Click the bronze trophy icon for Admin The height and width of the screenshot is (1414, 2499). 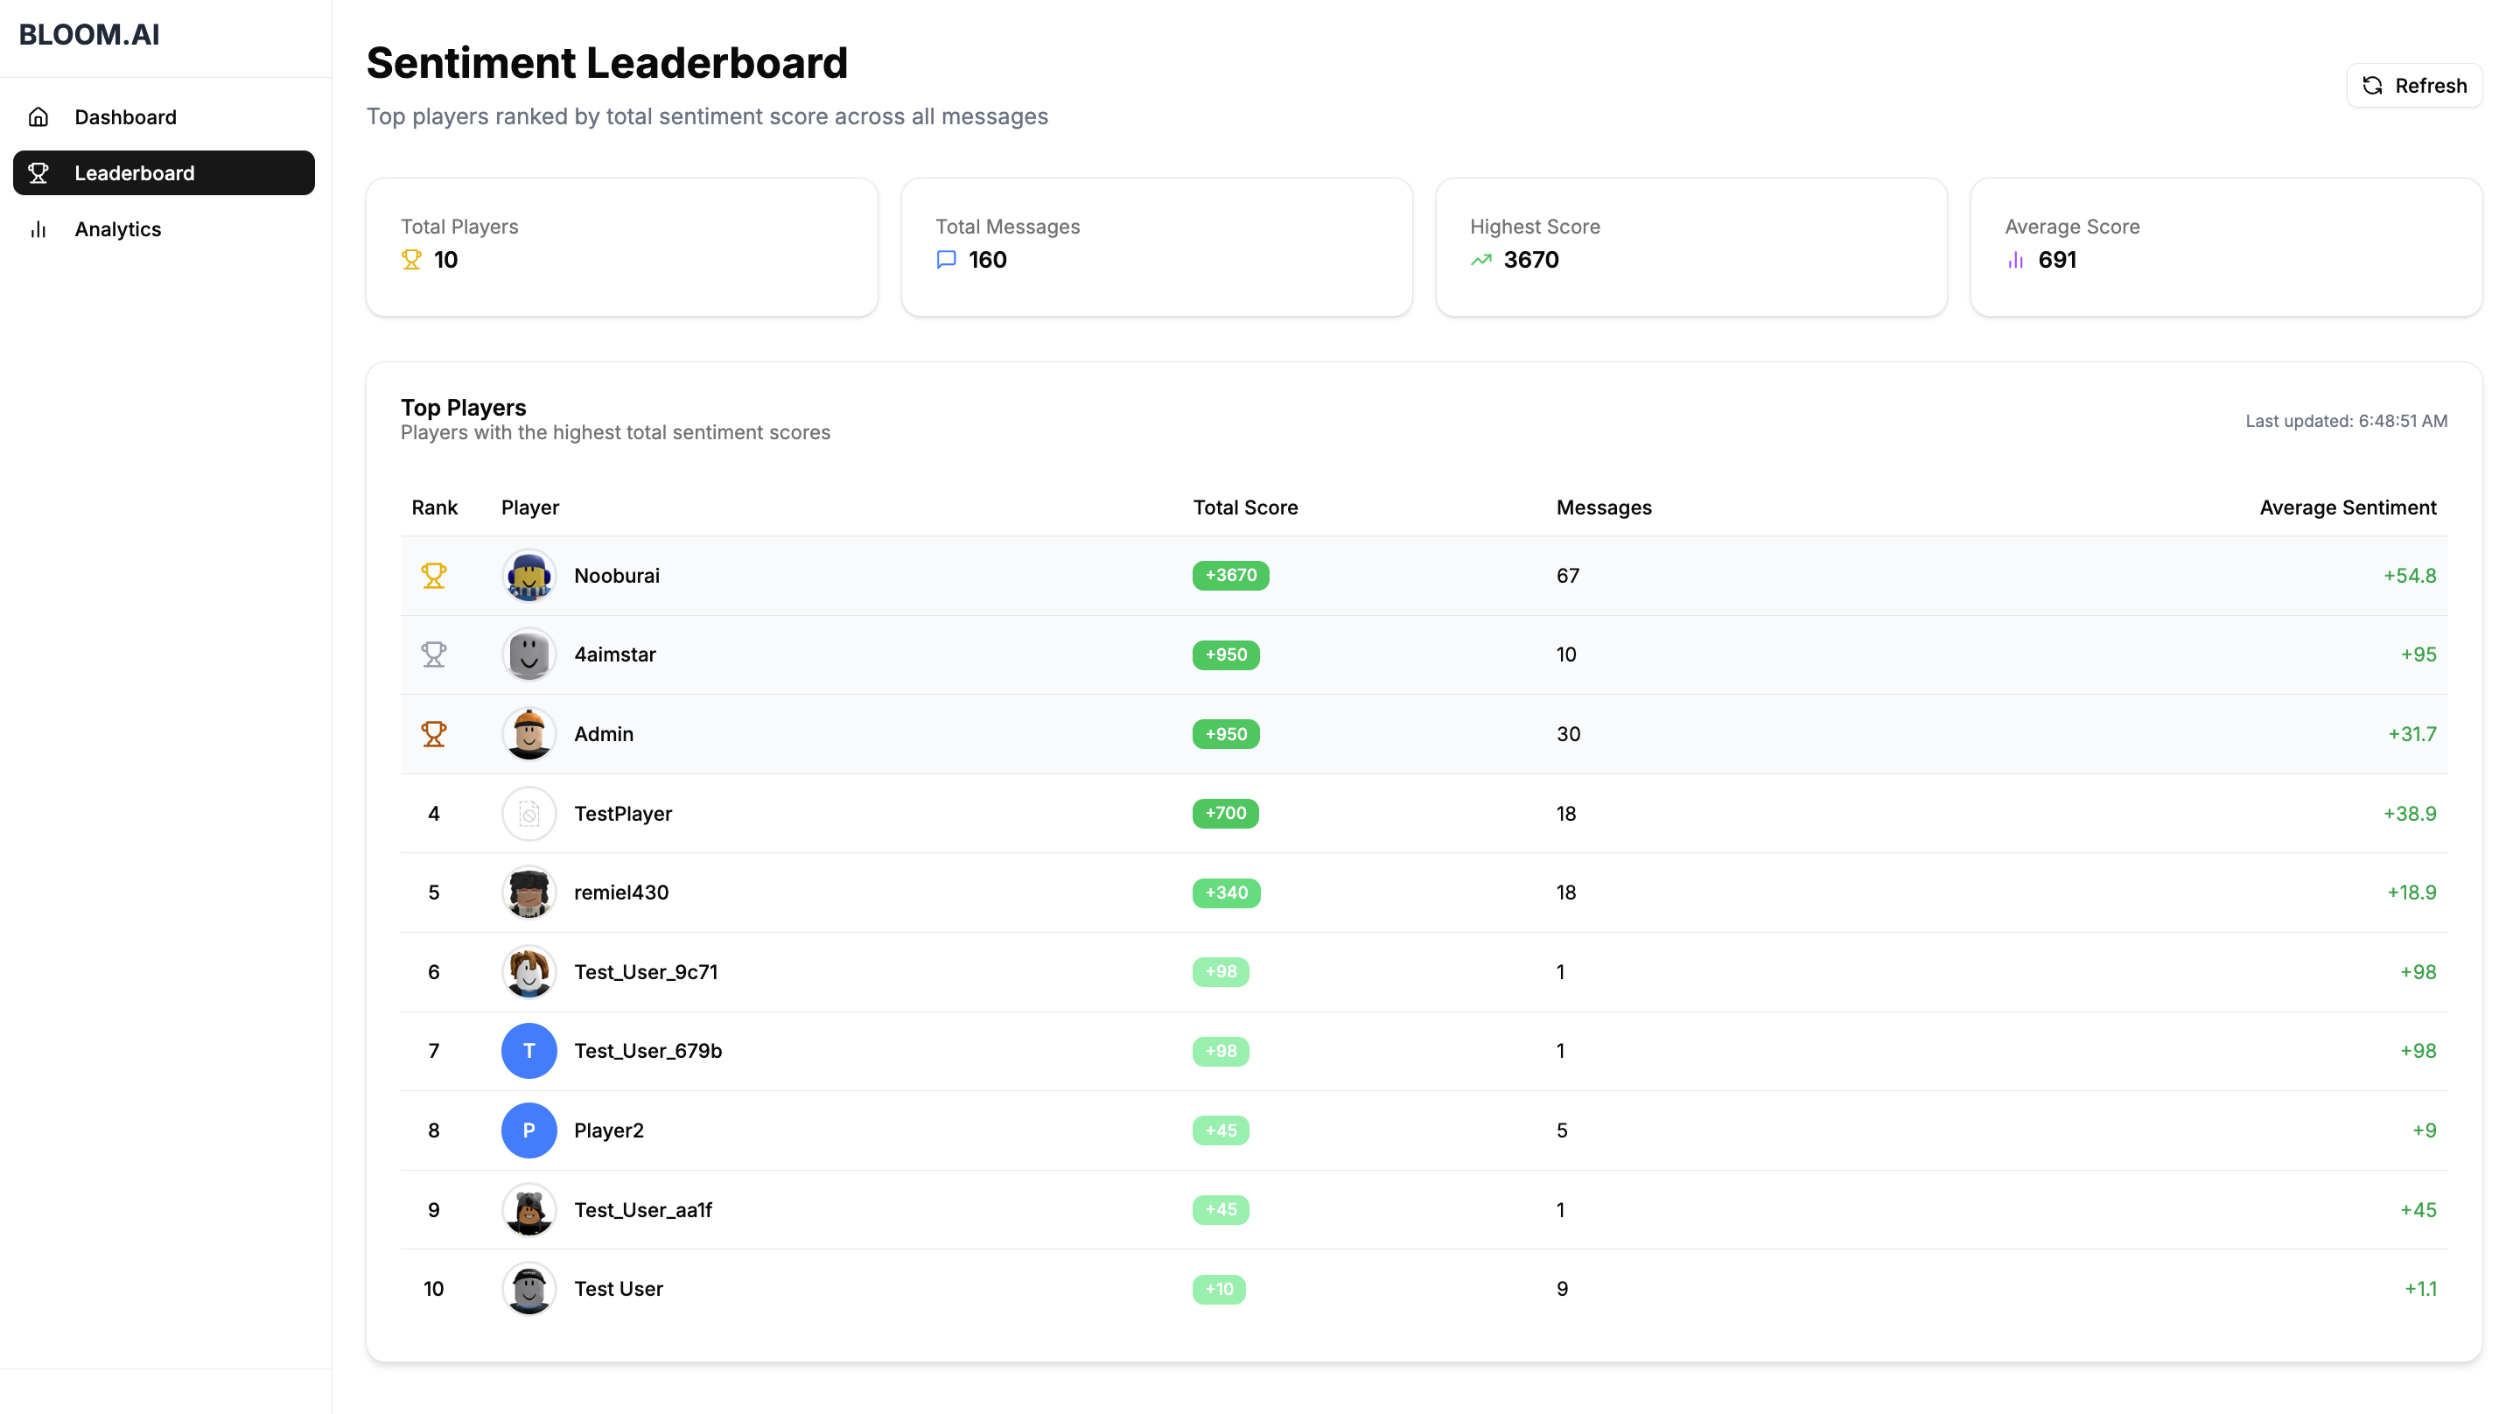433,733
